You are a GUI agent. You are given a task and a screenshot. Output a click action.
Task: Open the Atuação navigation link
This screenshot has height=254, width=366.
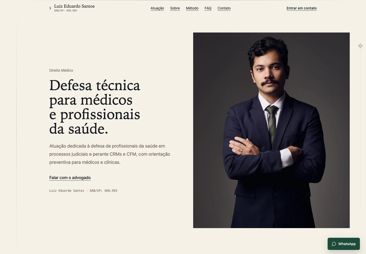point(157,8)
